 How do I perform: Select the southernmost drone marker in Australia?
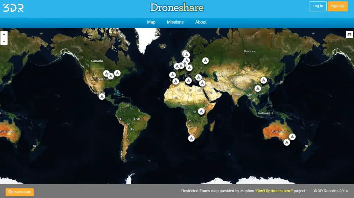pyautogui.click(x=287, y=142)
